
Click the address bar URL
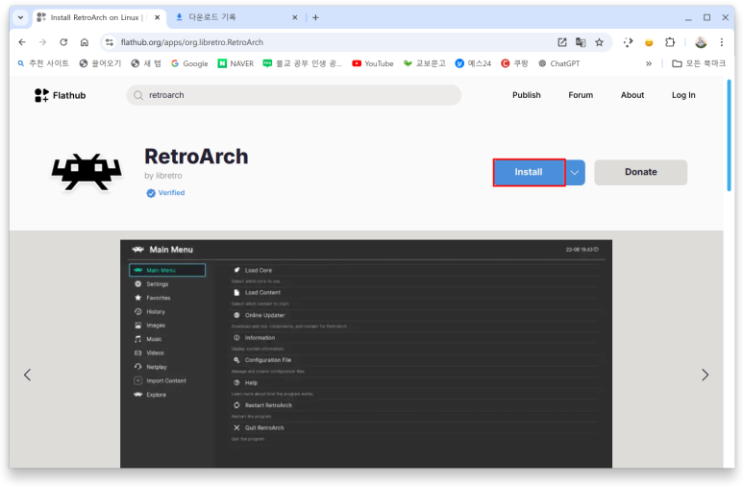[x=192, y=42]
